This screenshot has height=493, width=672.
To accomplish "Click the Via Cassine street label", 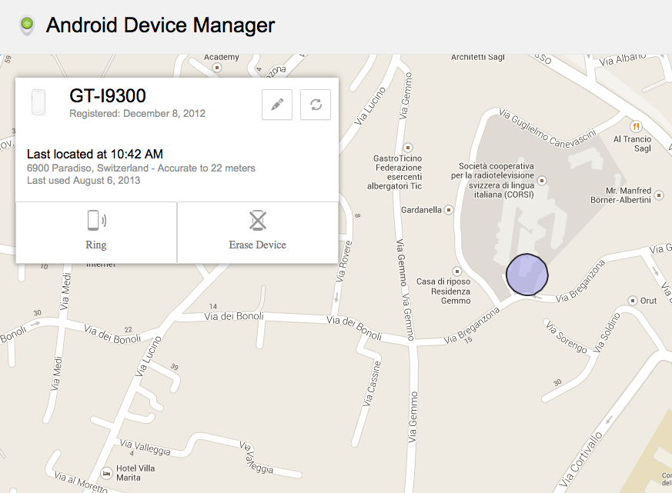I will coord(372,383).
